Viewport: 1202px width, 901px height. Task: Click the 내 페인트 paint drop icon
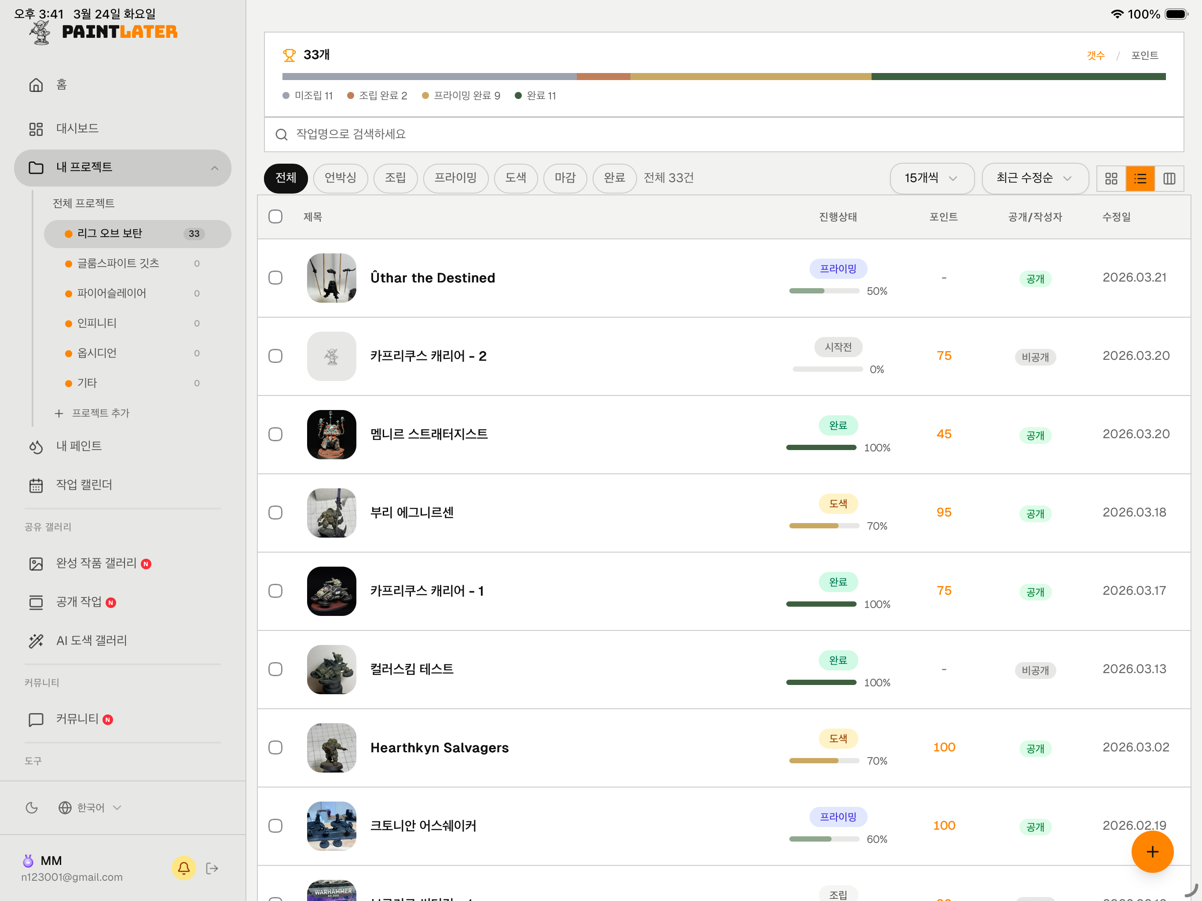point(36,447)
